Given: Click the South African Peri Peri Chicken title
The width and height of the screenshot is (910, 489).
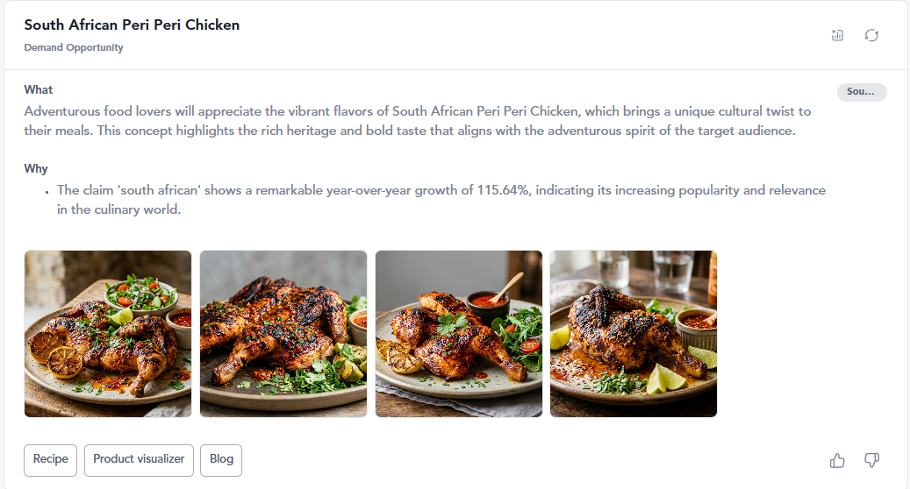Looking at the screenshot, I should 132,25.
